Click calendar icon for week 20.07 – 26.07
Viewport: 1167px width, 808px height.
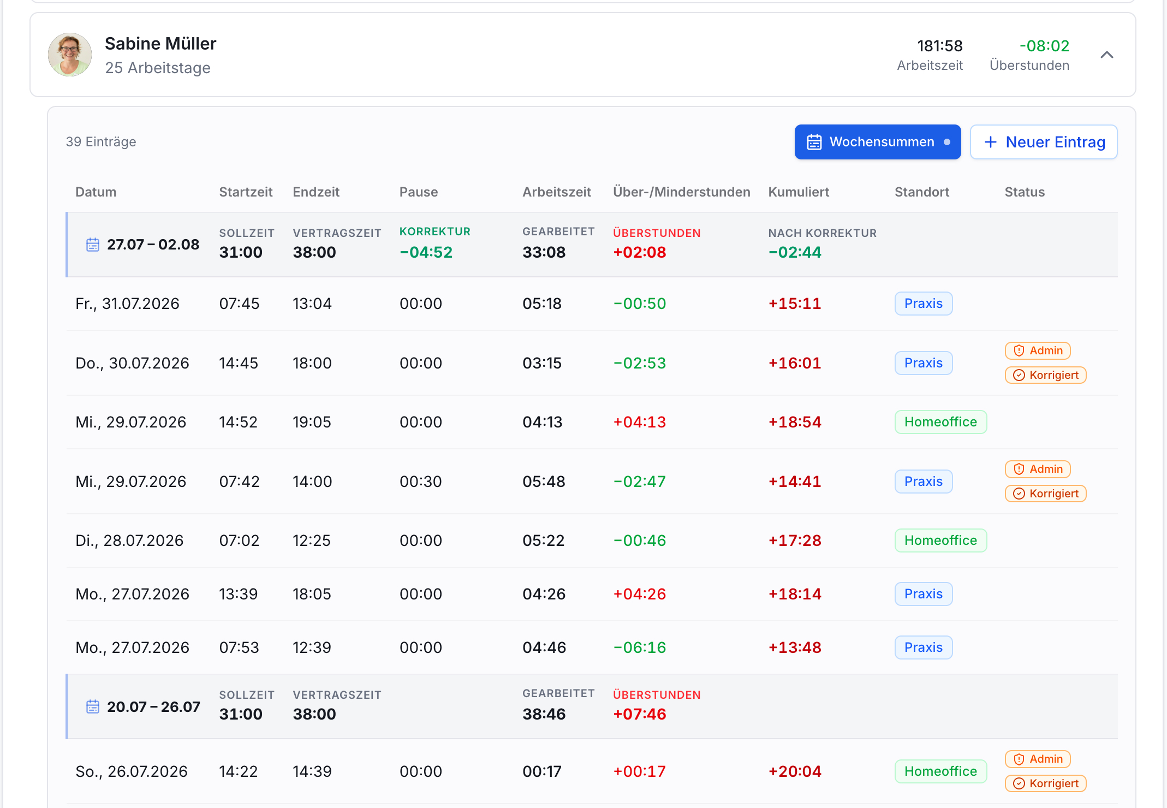point(93,706)
